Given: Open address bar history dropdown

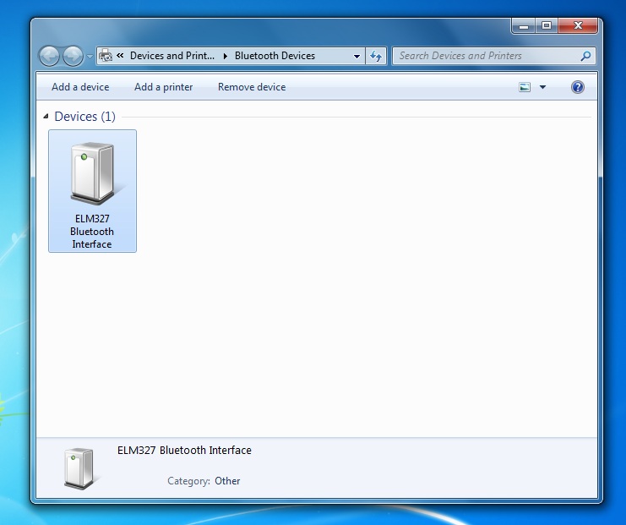Looking at the screenshot, I should click(357, 57).
